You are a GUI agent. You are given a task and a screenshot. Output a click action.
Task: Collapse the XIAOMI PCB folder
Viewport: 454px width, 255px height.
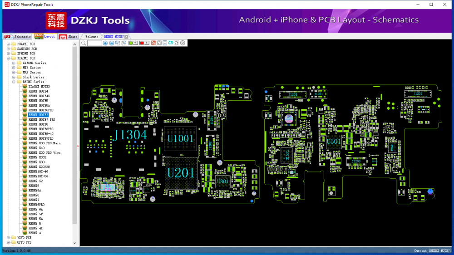click(8, 58)
